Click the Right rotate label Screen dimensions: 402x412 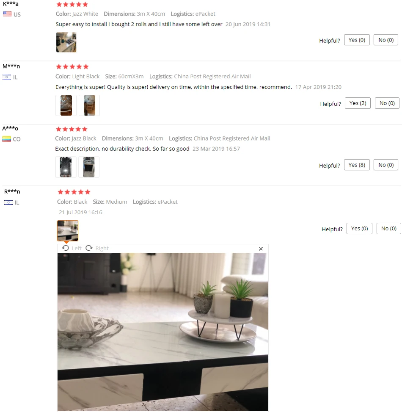pos(102,248)
